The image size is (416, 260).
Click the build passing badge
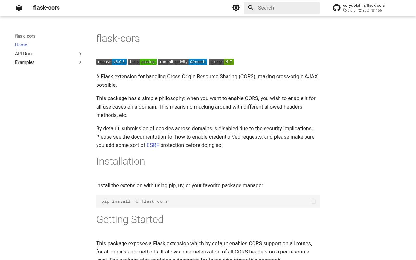point(142,62)
